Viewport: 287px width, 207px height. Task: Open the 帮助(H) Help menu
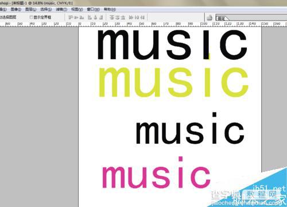pos(110,9)
